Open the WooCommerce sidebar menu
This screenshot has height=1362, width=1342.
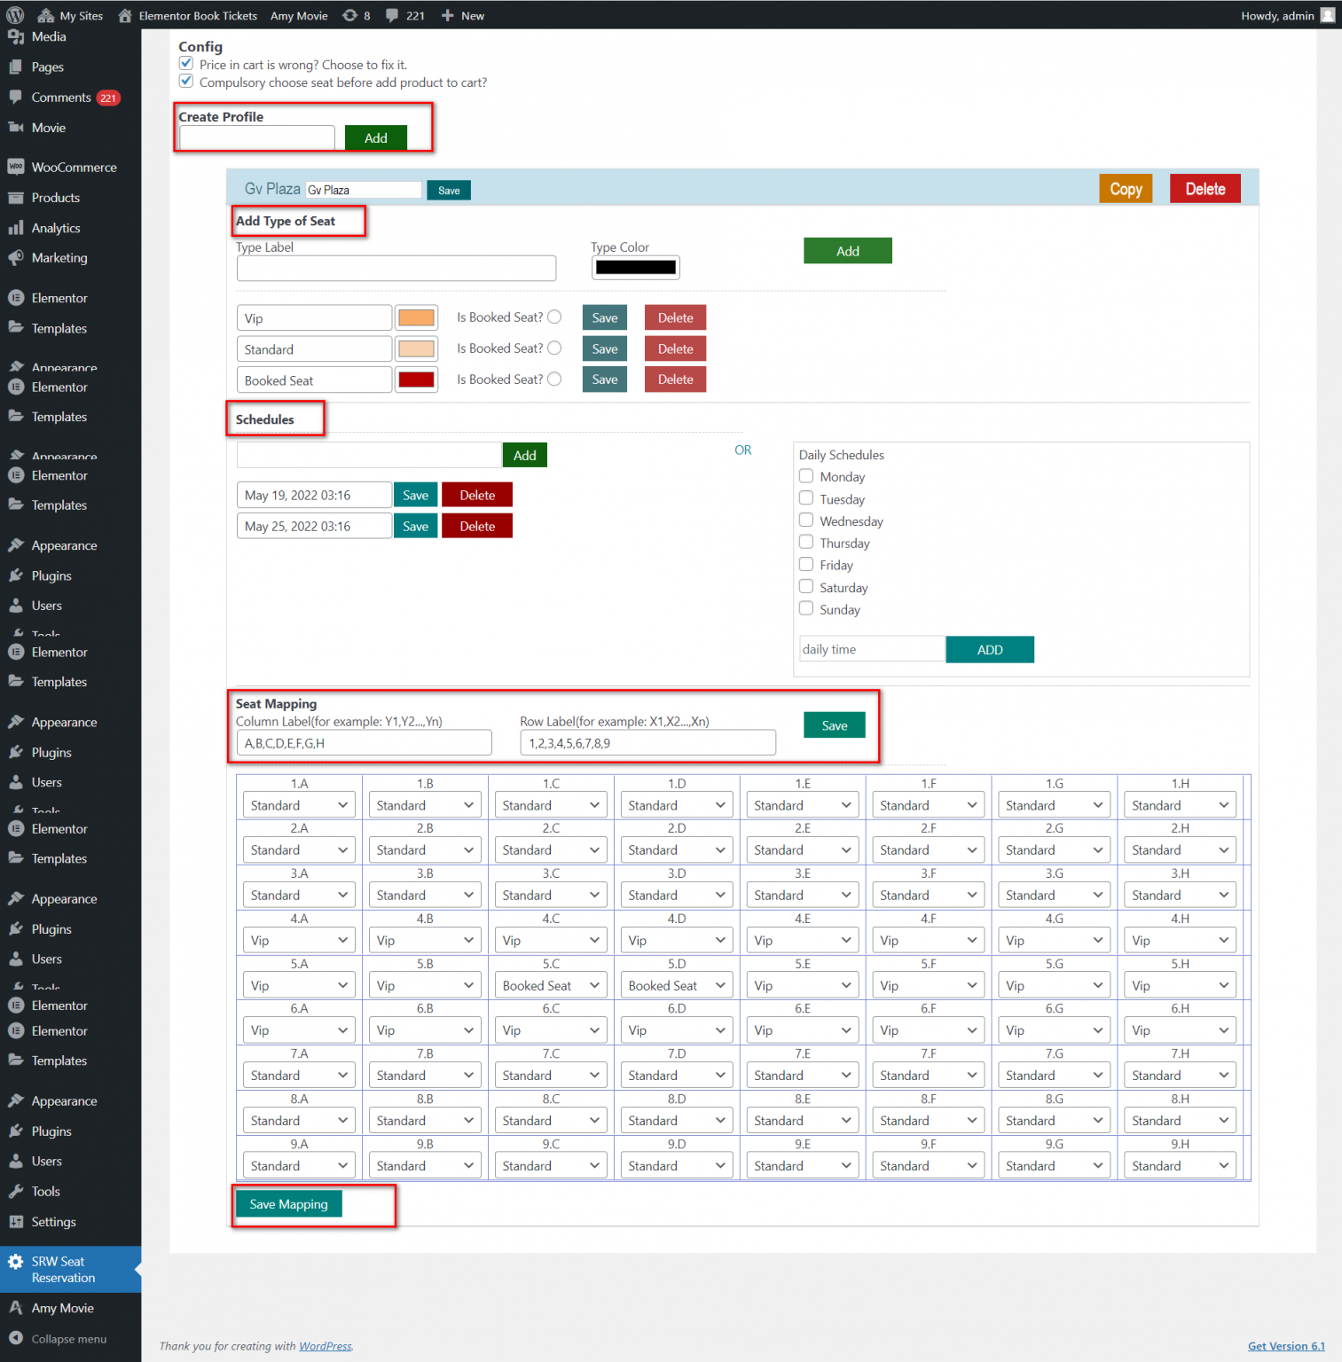pyautogui.click(x=74, y=167)
